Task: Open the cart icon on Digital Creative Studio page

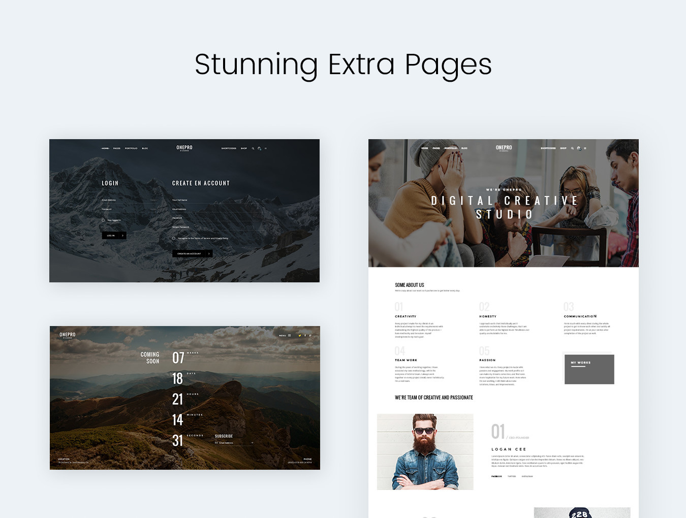Action: (579, 148)
